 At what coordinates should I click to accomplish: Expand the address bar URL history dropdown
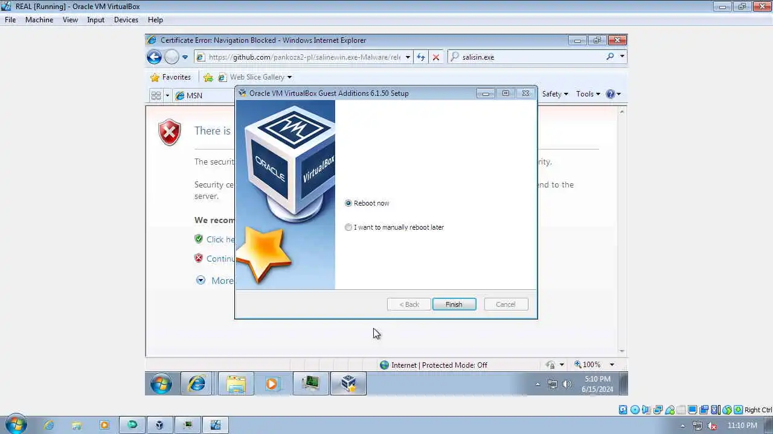[408, 57]
